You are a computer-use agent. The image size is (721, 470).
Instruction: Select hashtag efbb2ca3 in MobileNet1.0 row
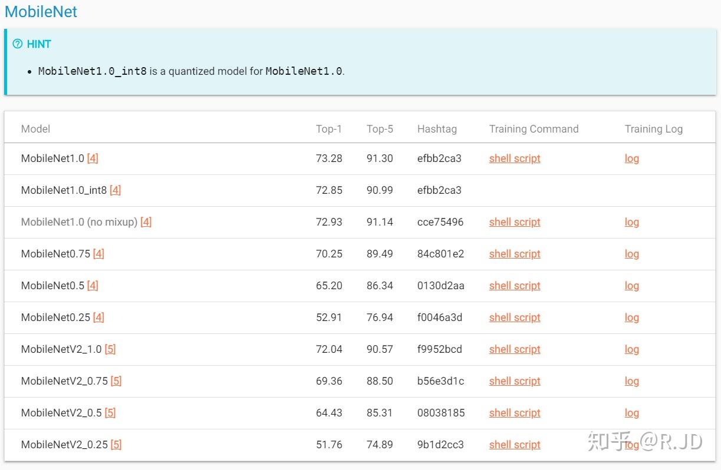[x=439, y=158]
